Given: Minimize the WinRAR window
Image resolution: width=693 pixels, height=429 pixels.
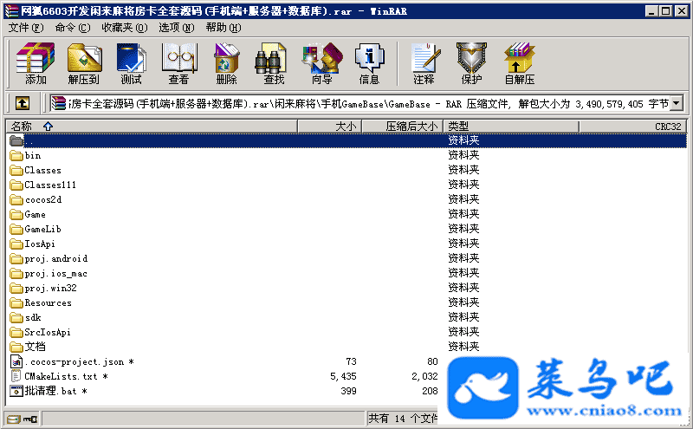Looking at the screenshot, I should coord(651,11).
